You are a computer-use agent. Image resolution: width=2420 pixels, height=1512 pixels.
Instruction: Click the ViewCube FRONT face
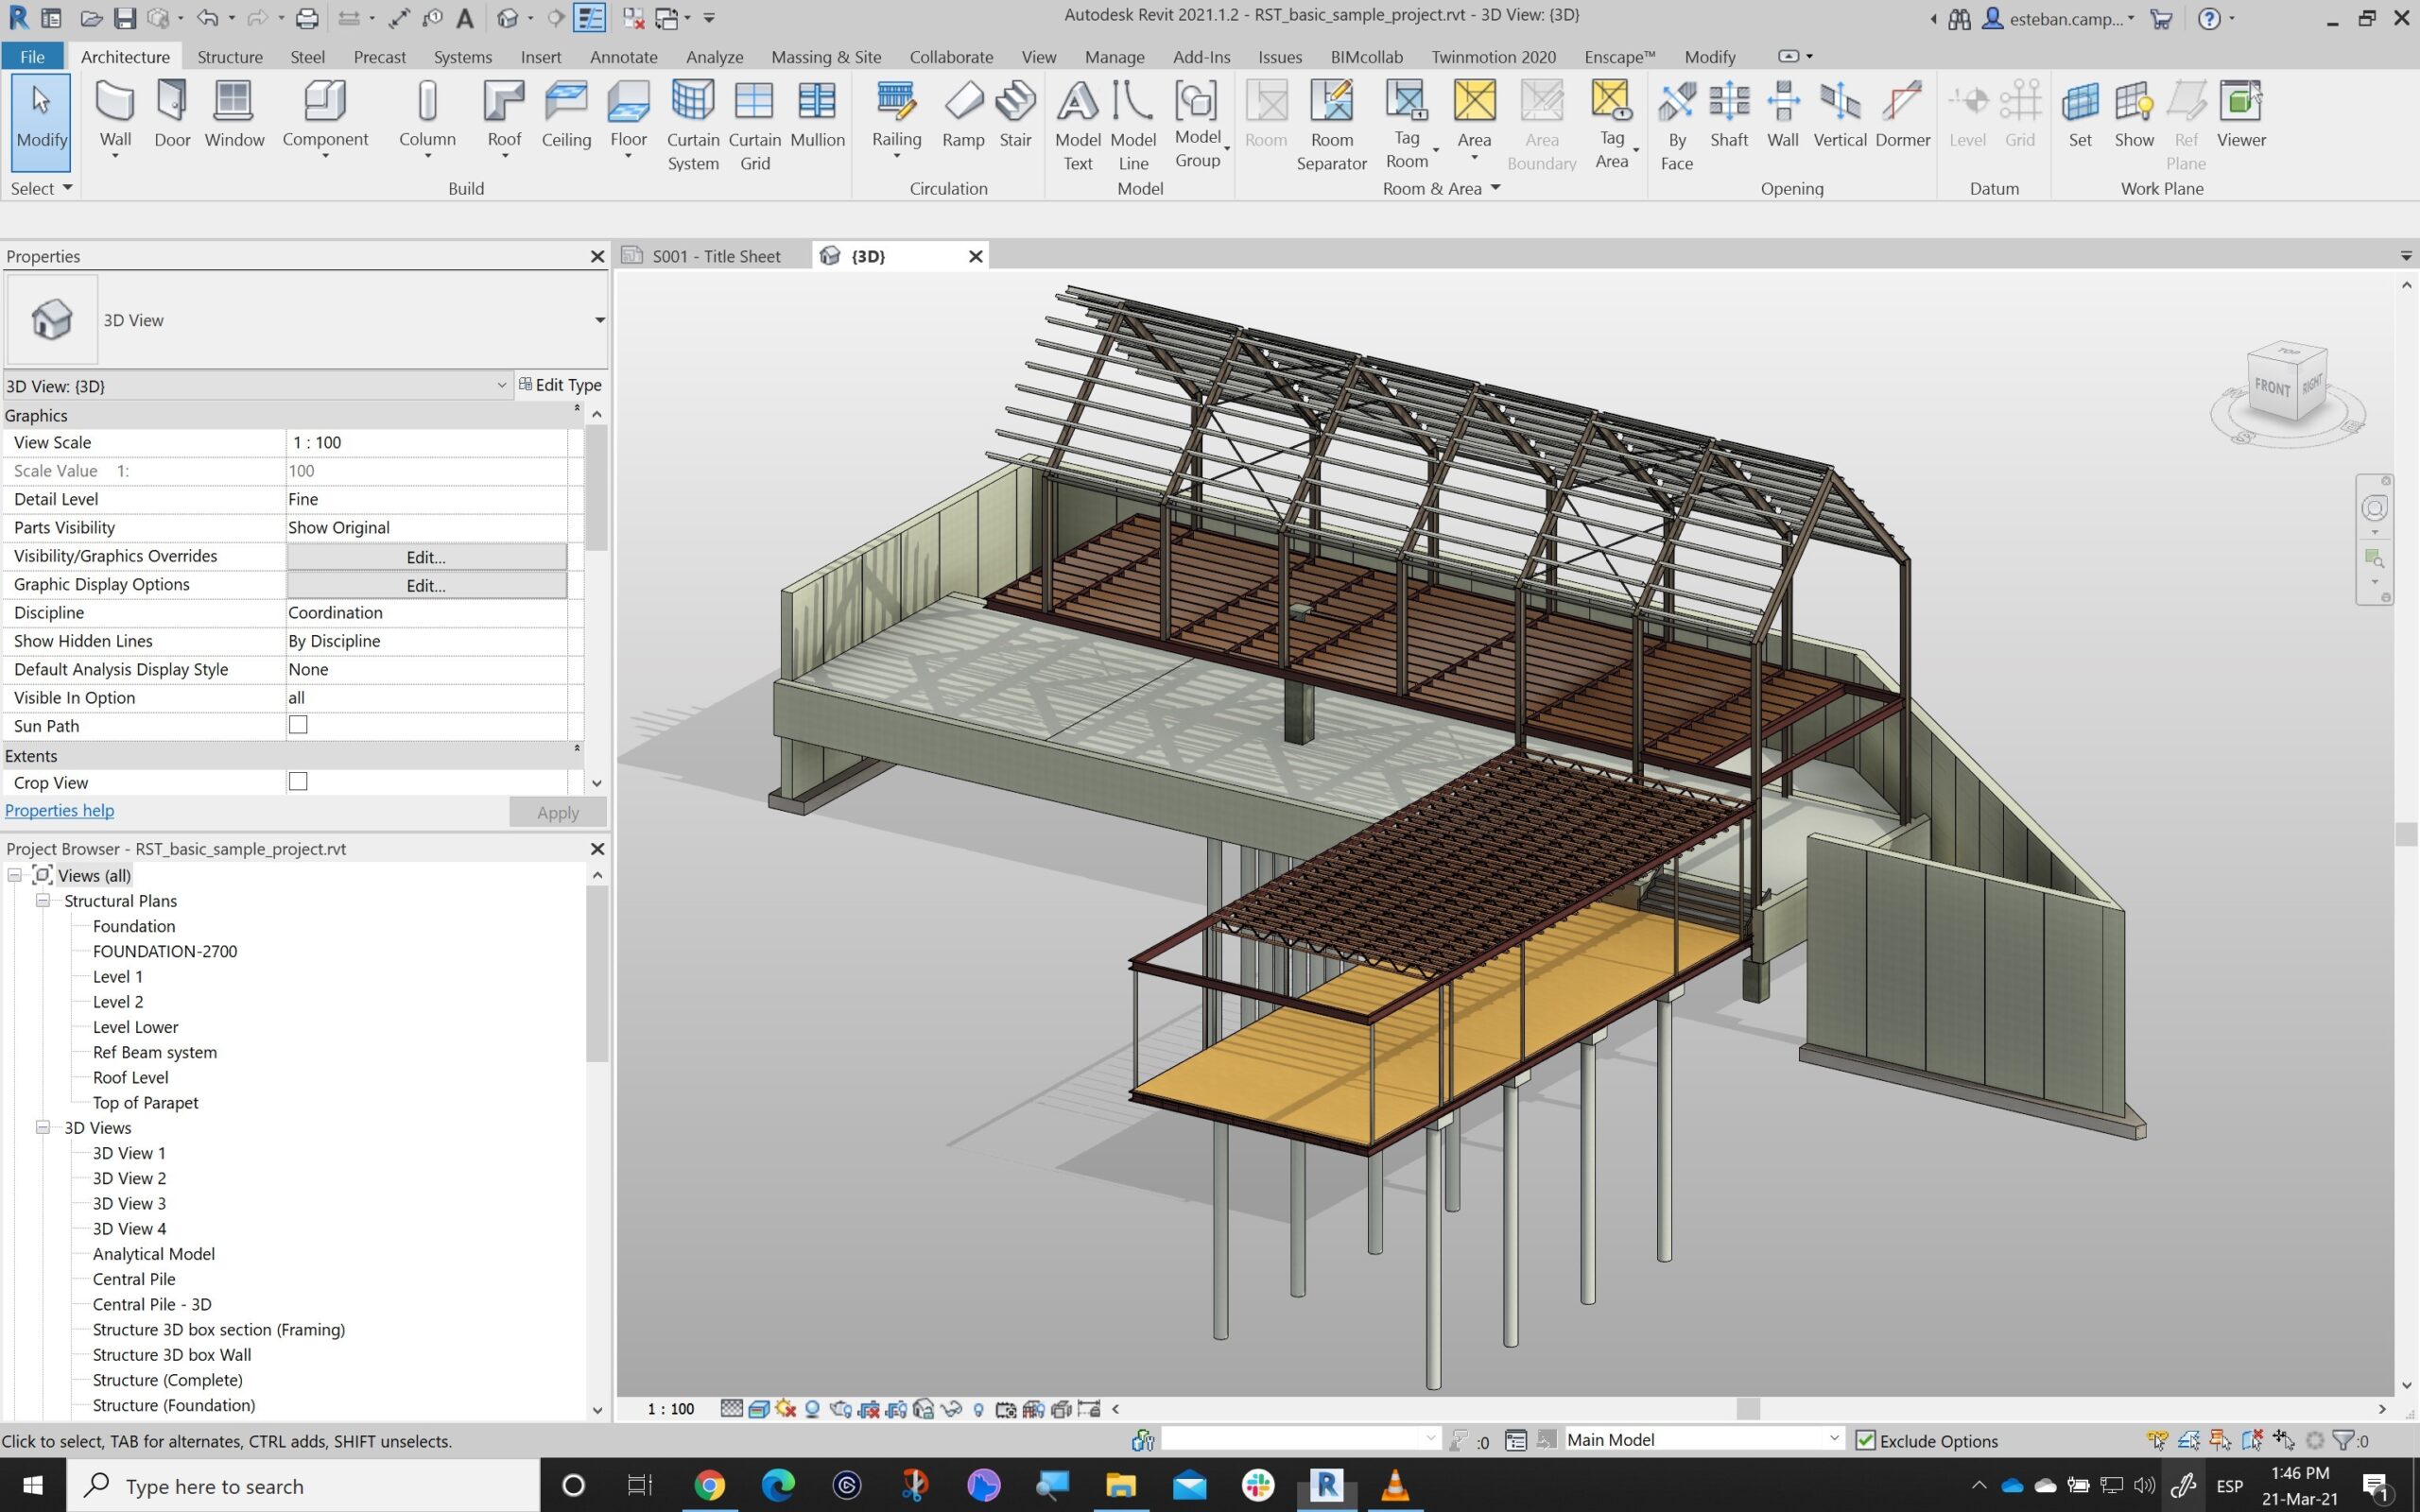pos(2271,387)
